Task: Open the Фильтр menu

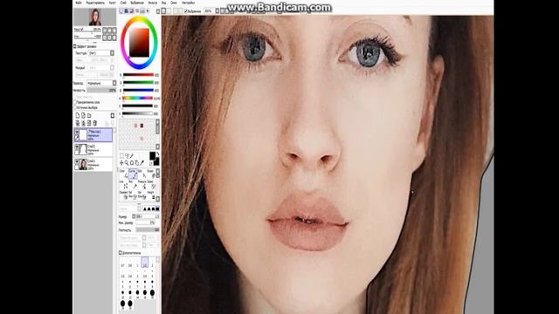Action: [153, 3]
